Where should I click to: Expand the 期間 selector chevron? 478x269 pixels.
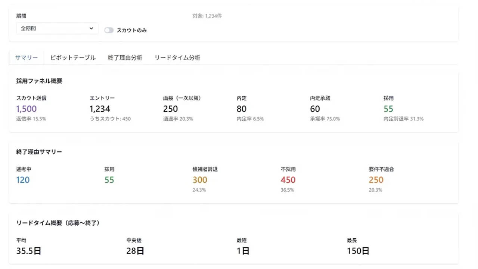tap(90, 28)
